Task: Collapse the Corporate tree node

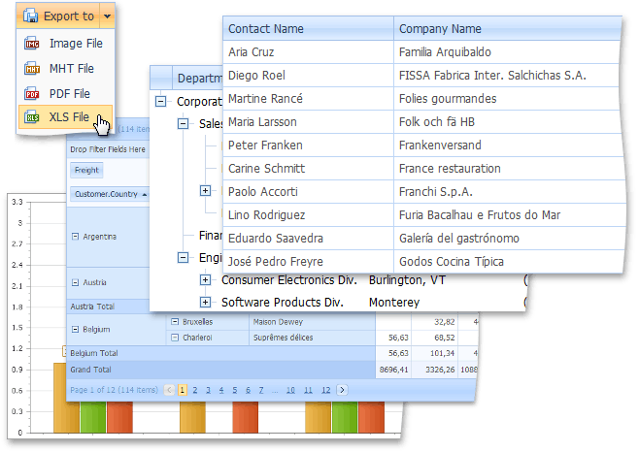Action: (x=161, y=102)
